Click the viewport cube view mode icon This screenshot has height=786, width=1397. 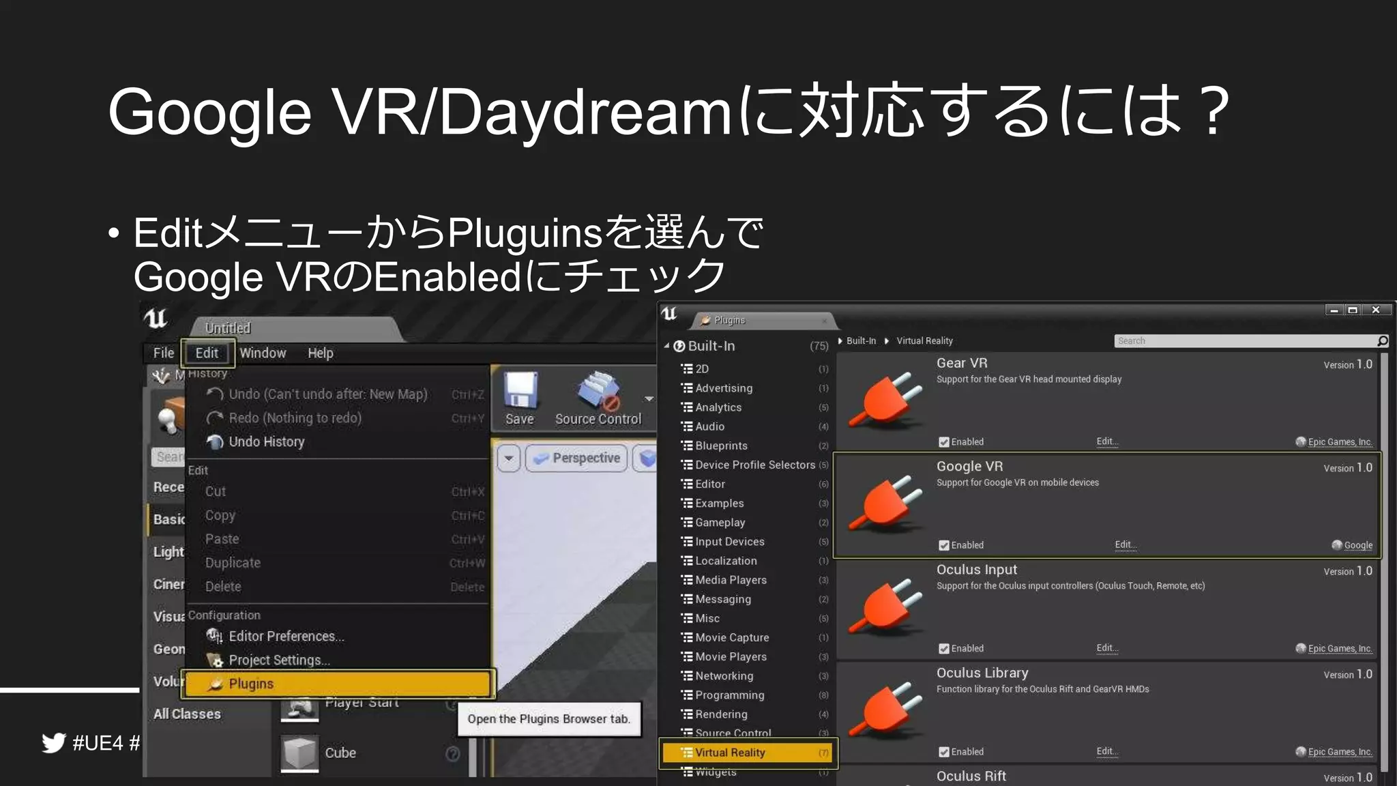[647, 458]
